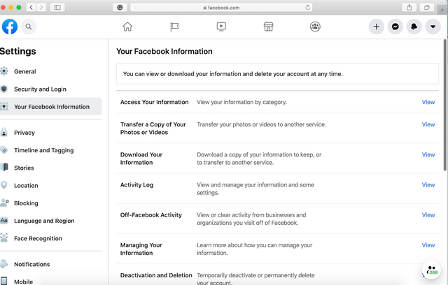View Access Your Information
Viewport: 448px width, 285px height.
pyautogui.click(x=428, y=102)
